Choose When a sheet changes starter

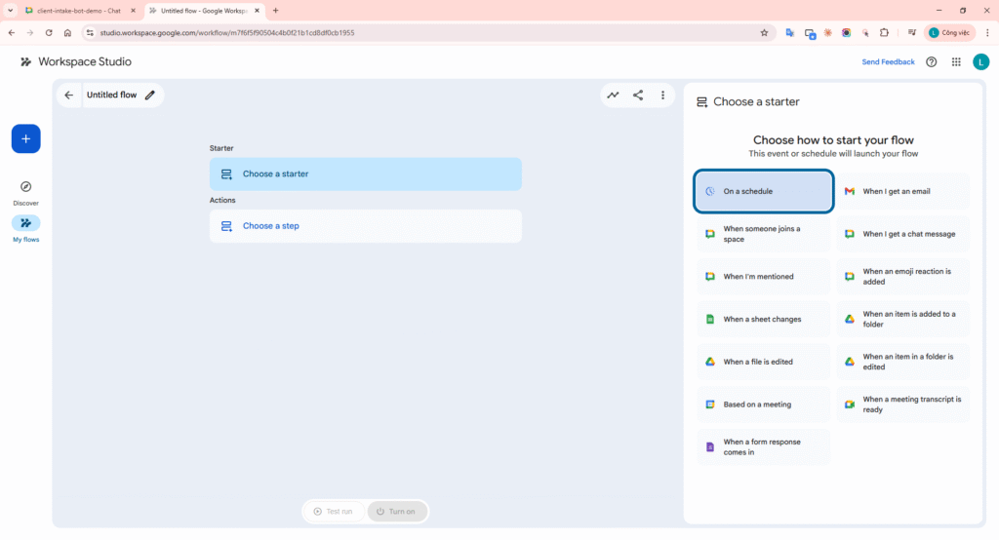click(x=764, y=320)
